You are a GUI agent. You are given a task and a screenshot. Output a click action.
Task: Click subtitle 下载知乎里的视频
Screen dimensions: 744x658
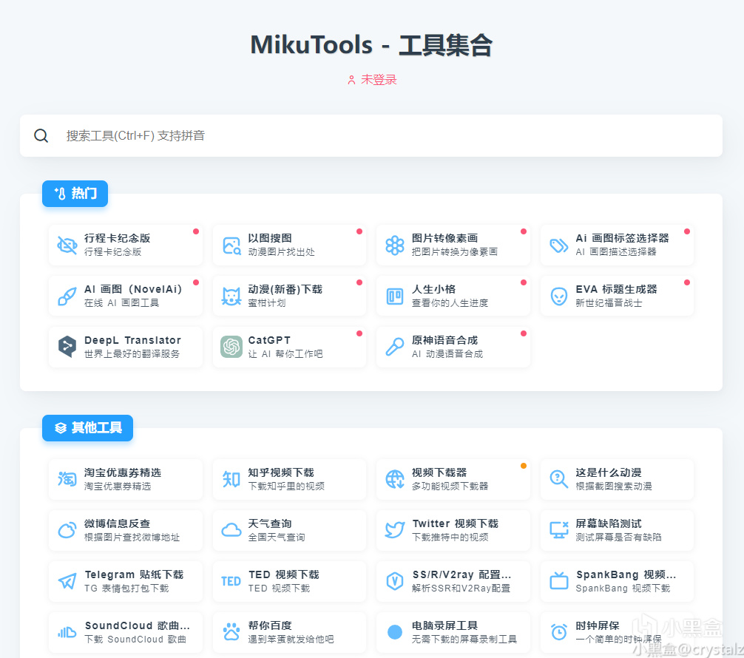pyautogui.click(x=286, y=486)
